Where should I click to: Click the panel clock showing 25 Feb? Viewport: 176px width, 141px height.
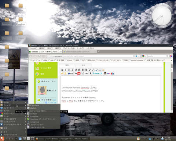pos(168,139)
